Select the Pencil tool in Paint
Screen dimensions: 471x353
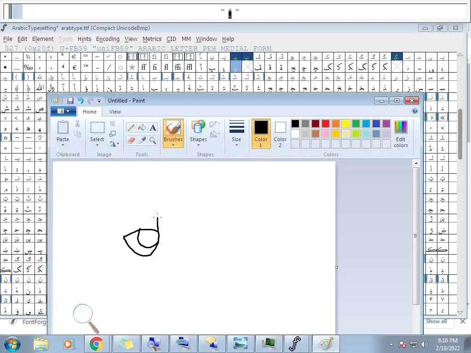pos(131,128)
